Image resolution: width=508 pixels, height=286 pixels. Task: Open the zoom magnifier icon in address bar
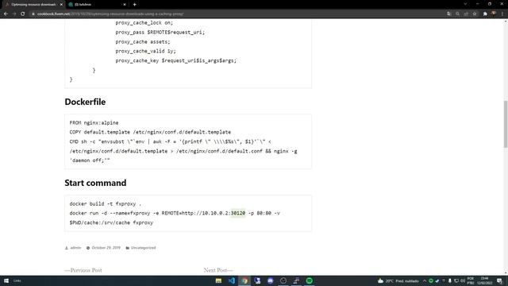pyautogui.click(x=457, y=14)
